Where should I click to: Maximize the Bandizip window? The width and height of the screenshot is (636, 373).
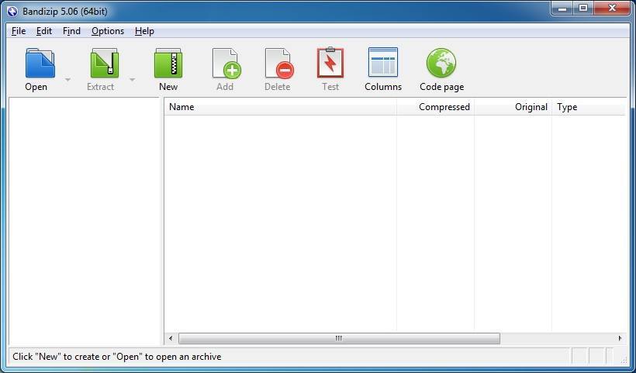(583, 8)
